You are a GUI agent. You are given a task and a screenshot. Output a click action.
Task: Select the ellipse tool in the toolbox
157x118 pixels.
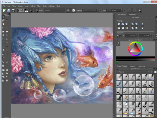[x=7, y=32]
